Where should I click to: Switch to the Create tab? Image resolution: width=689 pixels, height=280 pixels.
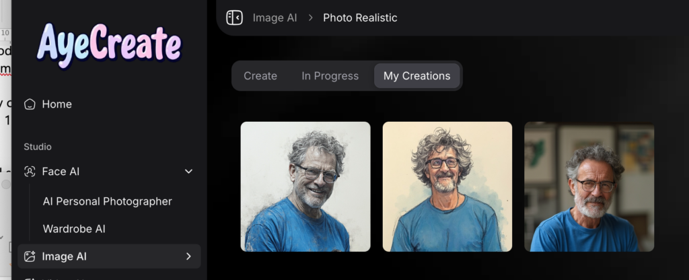[260, 75]
